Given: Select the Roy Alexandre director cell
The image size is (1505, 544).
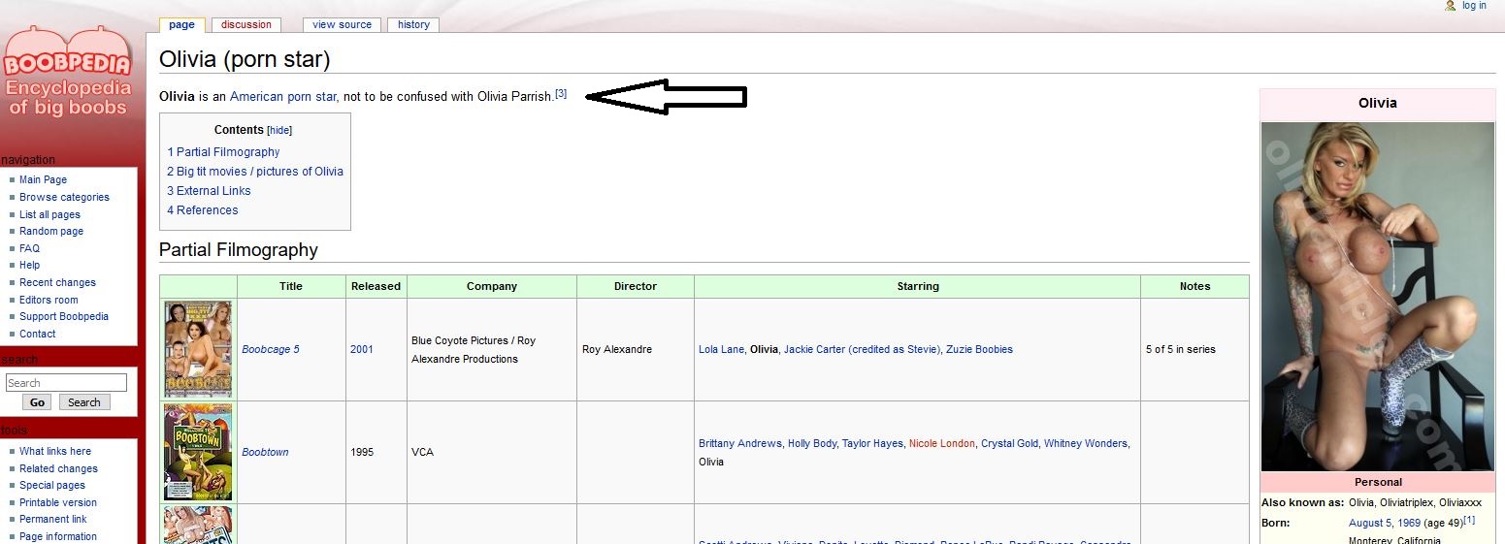Looking at the screenshot, I should [636, 349].
